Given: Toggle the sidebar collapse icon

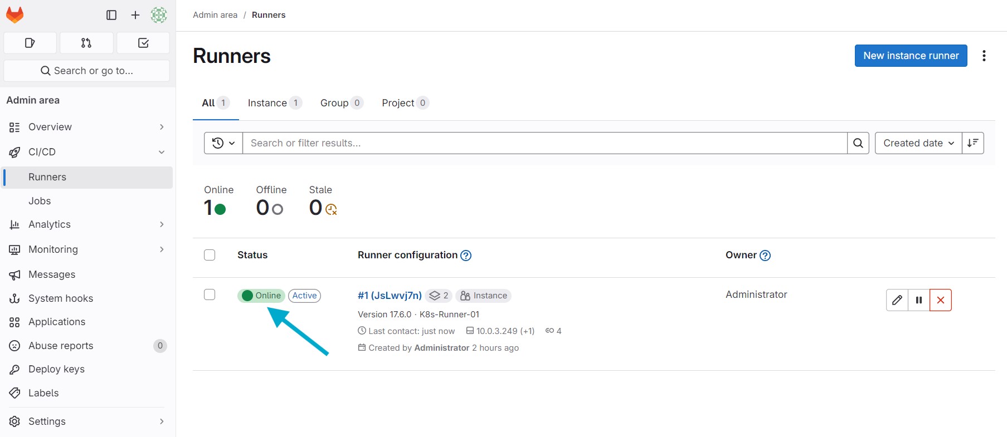Looking at the screenshot, I should coord(111,15).
